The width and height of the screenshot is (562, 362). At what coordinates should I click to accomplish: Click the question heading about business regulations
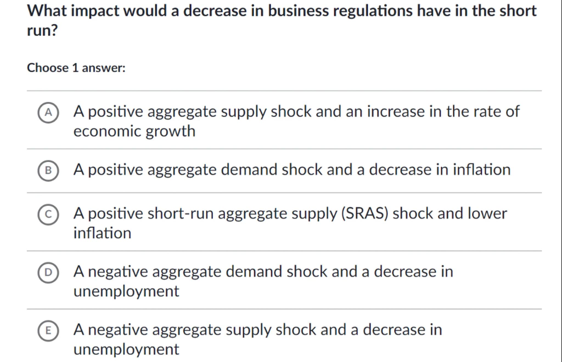(x=282, y=11)
